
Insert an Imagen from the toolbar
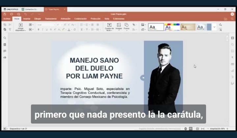pyautogui.click(x=119, y=27)
